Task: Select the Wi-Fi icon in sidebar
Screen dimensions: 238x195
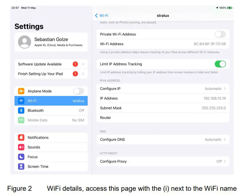Action: coord(21,101)
